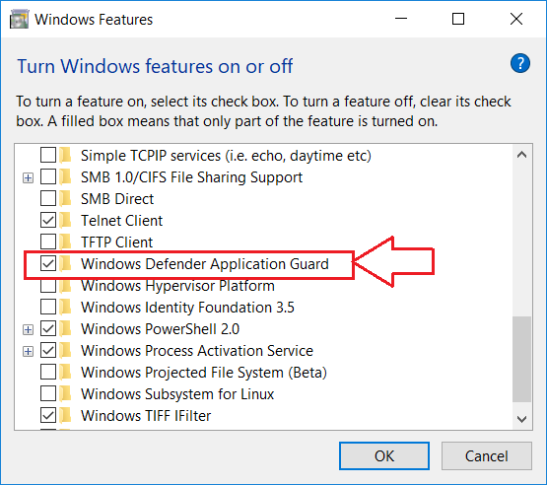Expand SMB 1.0/CIFS File Sharing Support
Viewport: 547px width, 485px height.
click(28, 178)
